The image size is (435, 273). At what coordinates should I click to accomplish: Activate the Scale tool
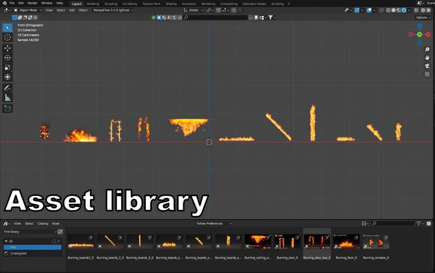pyautogui.click(x=8, y=67)
